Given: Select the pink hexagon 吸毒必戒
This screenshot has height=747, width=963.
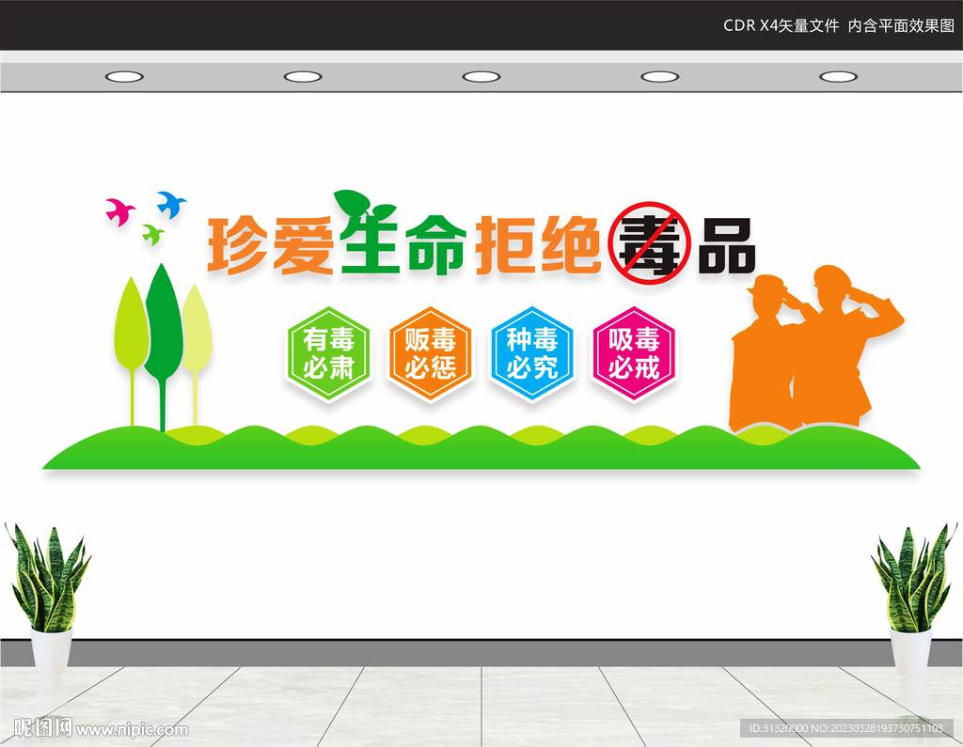Looking at the screenshot, I should (634, 354).
